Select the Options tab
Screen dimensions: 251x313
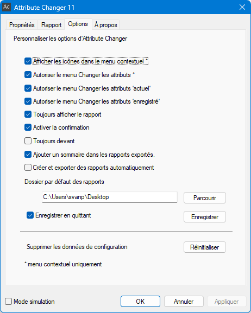tap(78, 24)
